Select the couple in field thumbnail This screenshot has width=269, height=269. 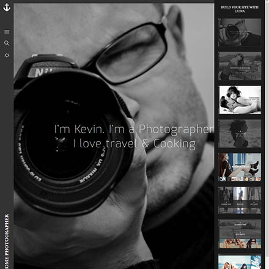(240, 66)
